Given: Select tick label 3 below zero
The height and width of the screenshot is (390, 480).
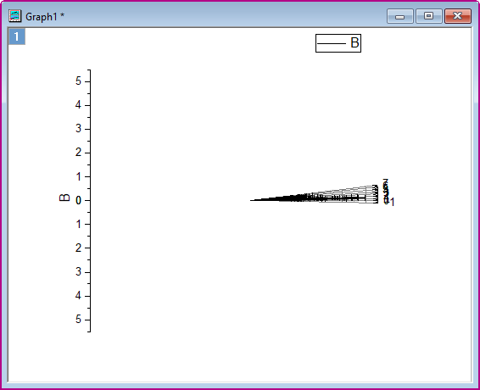Looking at the screenshot, I should tap(78, 272).
